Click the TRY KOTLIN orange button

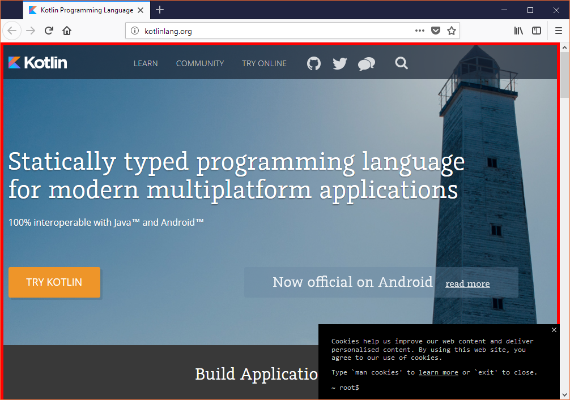pyautogui.click(x=54, y=282)
